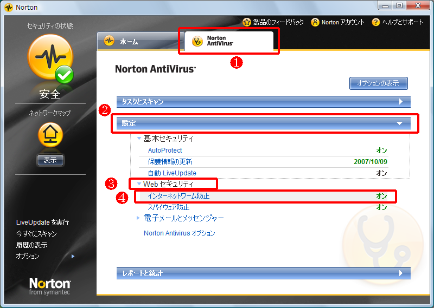Click the Norton AntiVirus tab icon
This screenshot has width=434, height=308.
tap(198, 41)
